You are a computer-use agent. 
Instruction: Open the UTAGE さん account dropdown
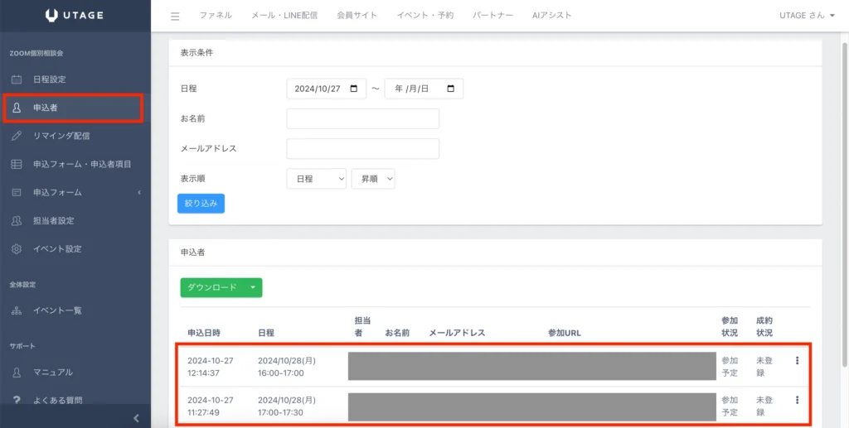click(807, 16)
